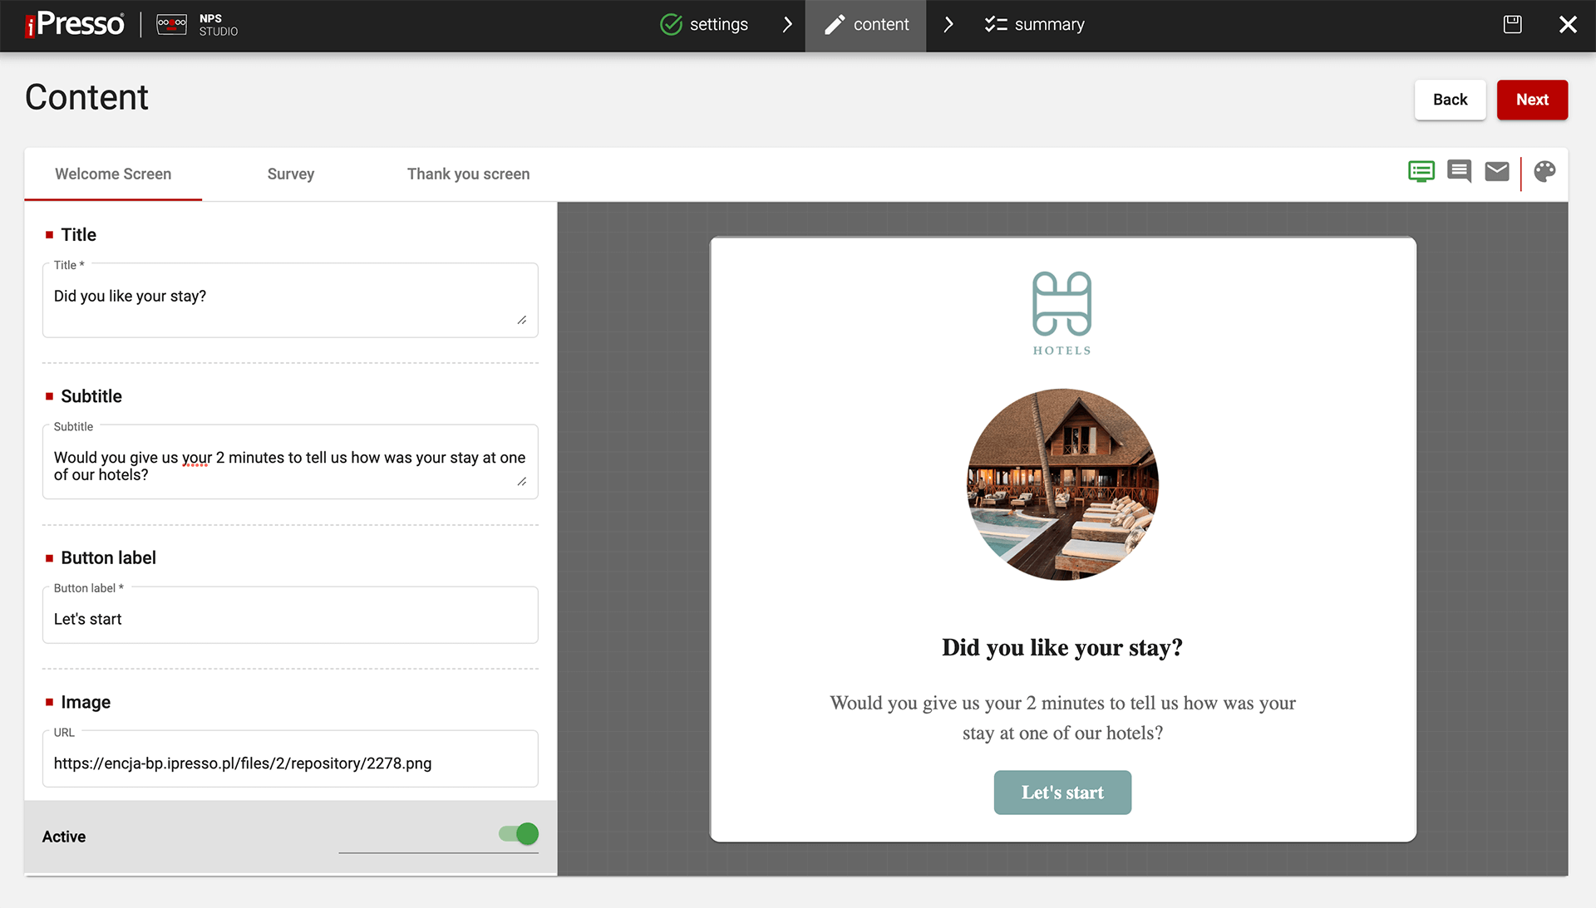
Task: Select the popup message channel icon
Action: [x=1459, y=172]
